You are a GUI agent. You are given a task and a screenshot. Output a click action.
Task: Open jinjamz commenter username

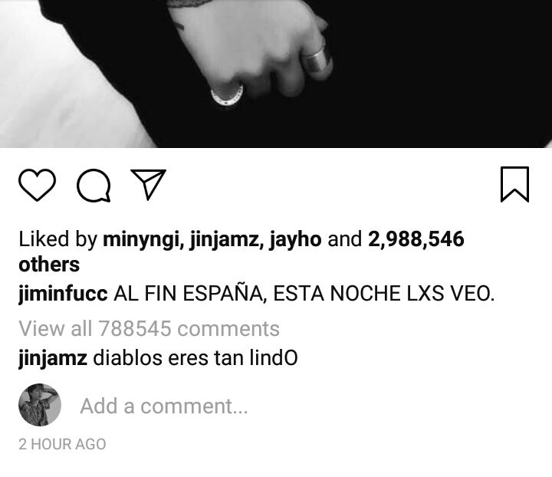tap(53, 358)
